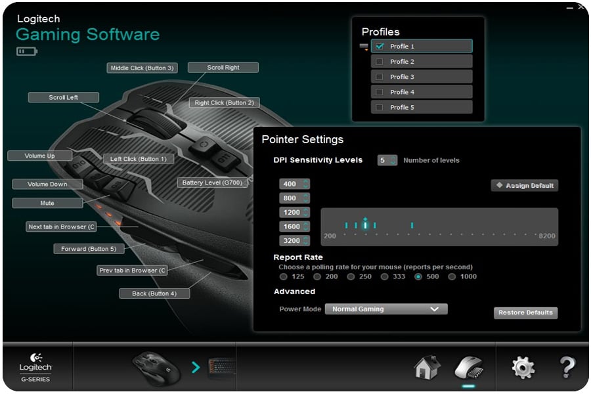This screenshot has width=591, height=394.
Task: Open the Power Mode dropdown
Action: (x=386, y=309)
